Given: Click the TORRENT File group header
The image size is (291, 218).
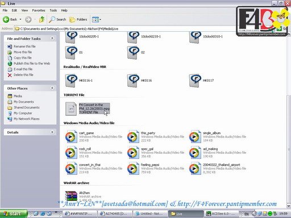Looking at the screenshot, I should [x=74, y=95].
